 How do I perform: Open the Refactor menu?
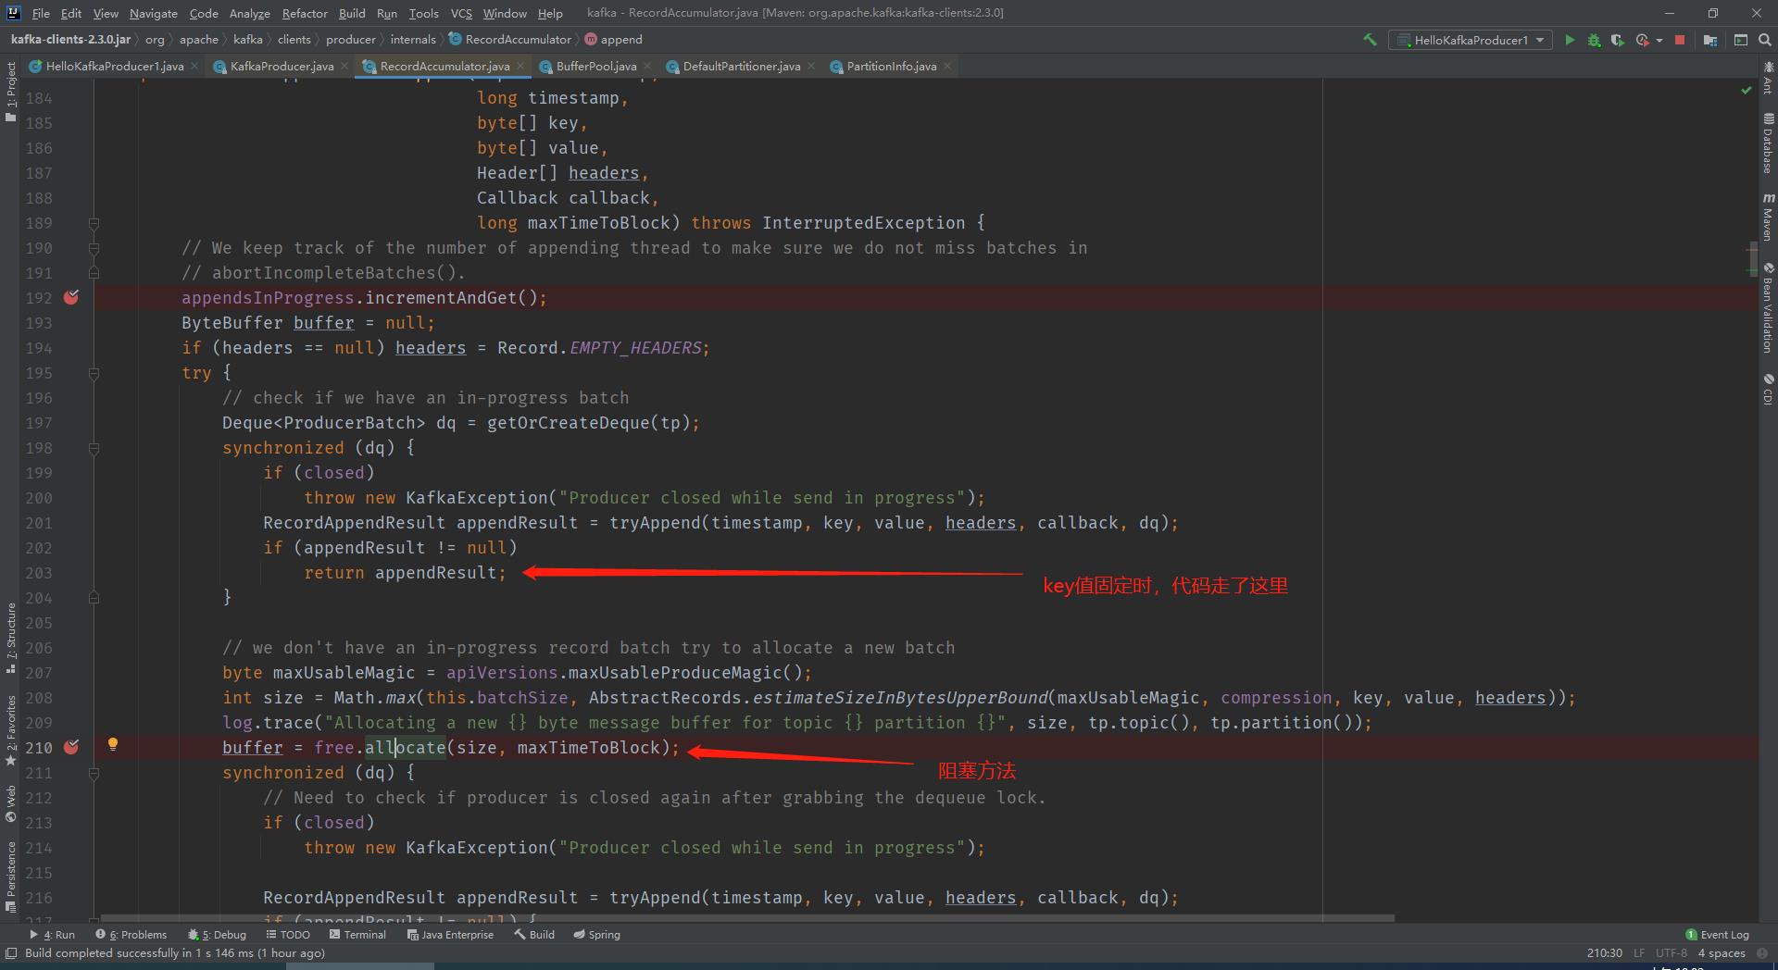point(305,13)
